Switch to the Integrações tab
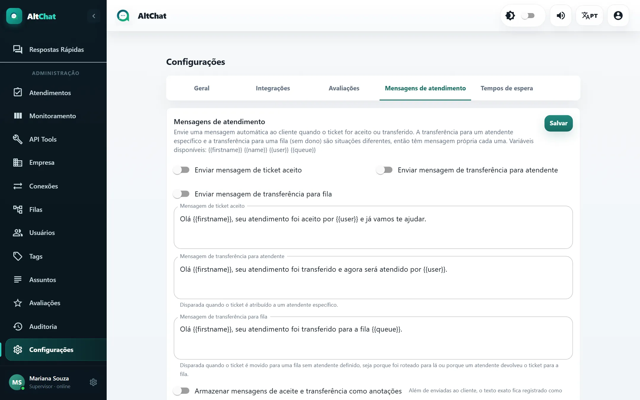Screen dimensions: 640x400 tap(273, 88)
